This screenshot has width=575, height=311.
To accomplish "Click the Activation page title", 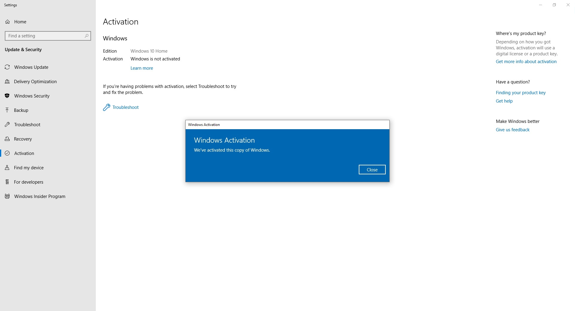I will click(121, 22).
